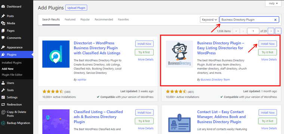The height and width of the screenshot is (134, 284).
Task: Open More Details for Business Directory Plugin
Action: [x=269, y=60]
